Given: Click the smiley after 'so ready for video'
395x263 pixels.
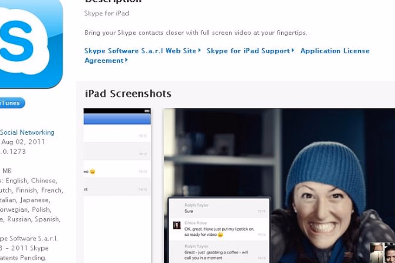Looking at the screenshot, I should (221, 235).
